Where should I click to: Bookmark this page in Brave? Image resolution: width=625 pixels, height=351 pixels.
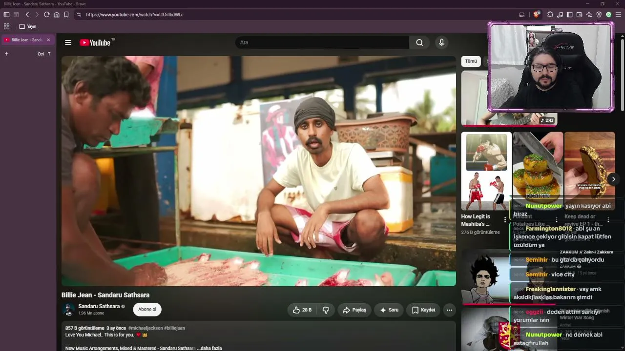[x=66, y=15]
